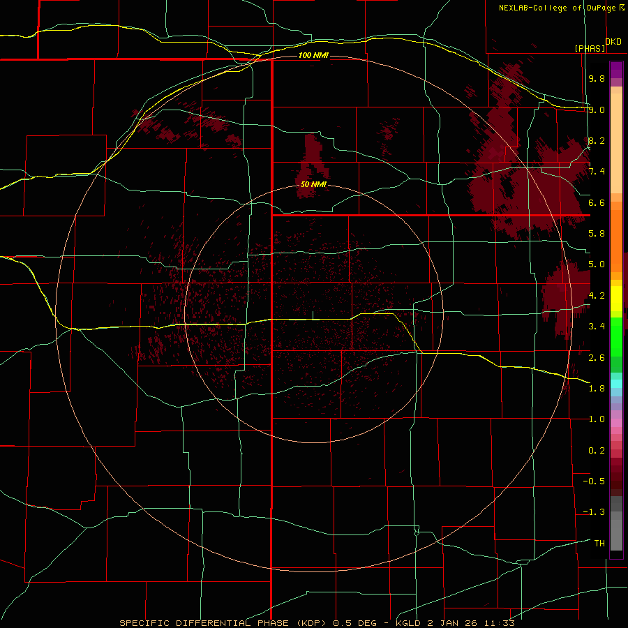Select the -0.5 legend value
Viewport: 628px width, 628px height.
pyautogui.click(x=594, y=481)
